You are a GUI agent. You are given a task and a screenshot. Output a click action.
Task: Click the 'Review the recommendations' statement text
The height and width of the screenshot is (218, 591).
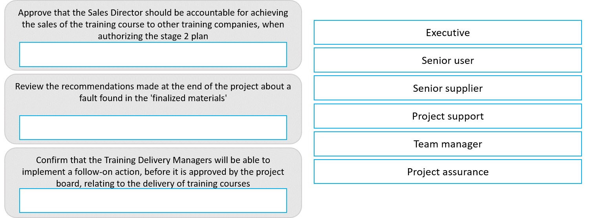click(153, 92)
